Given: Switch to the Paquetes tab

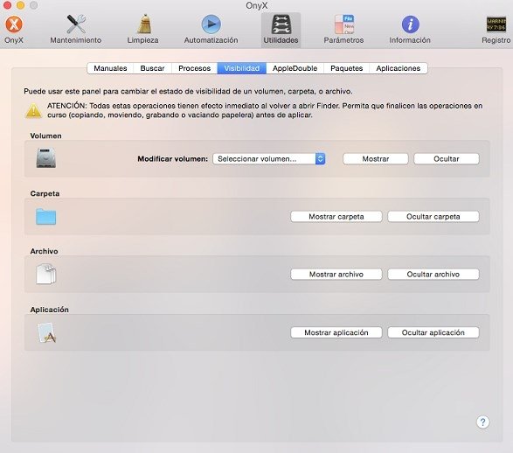Looking at the screenshot, I should pyautogui.click(x=346, y=68).
